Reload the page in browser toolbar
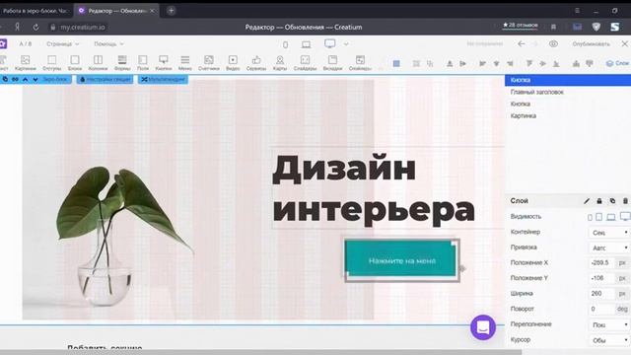 coord(35,27)
